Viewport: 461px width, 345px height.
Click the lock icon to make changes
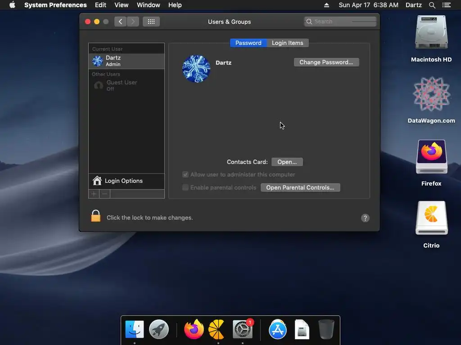click(x=95, y=216)
